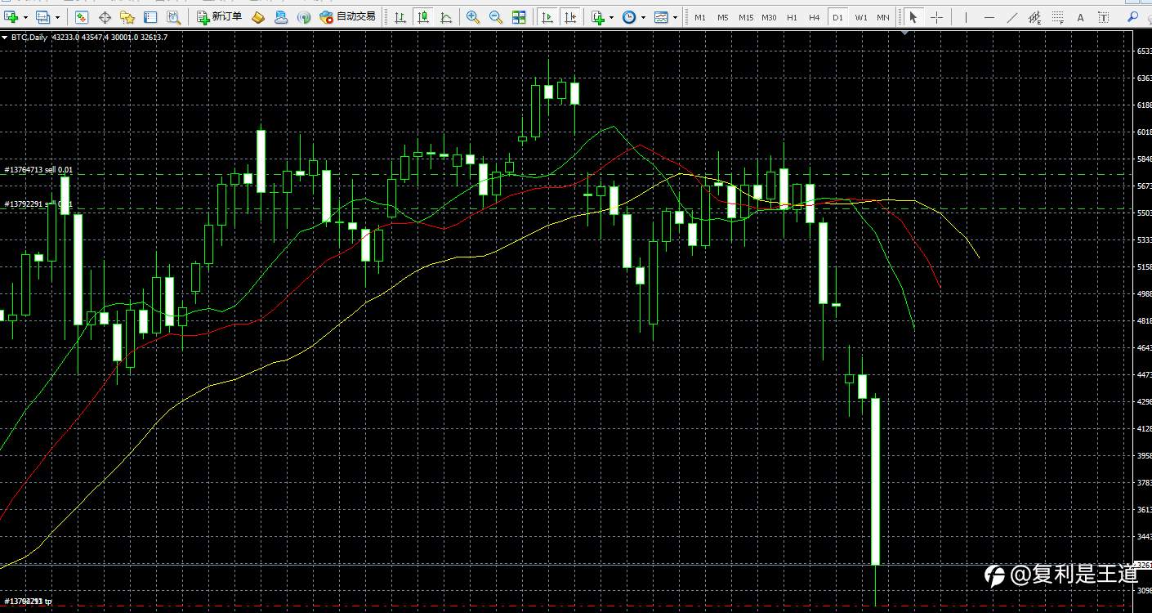Screen dimensions: 1152x613
Task: Open the Navigator folder-star icon
Action: [x=127, y=17]
